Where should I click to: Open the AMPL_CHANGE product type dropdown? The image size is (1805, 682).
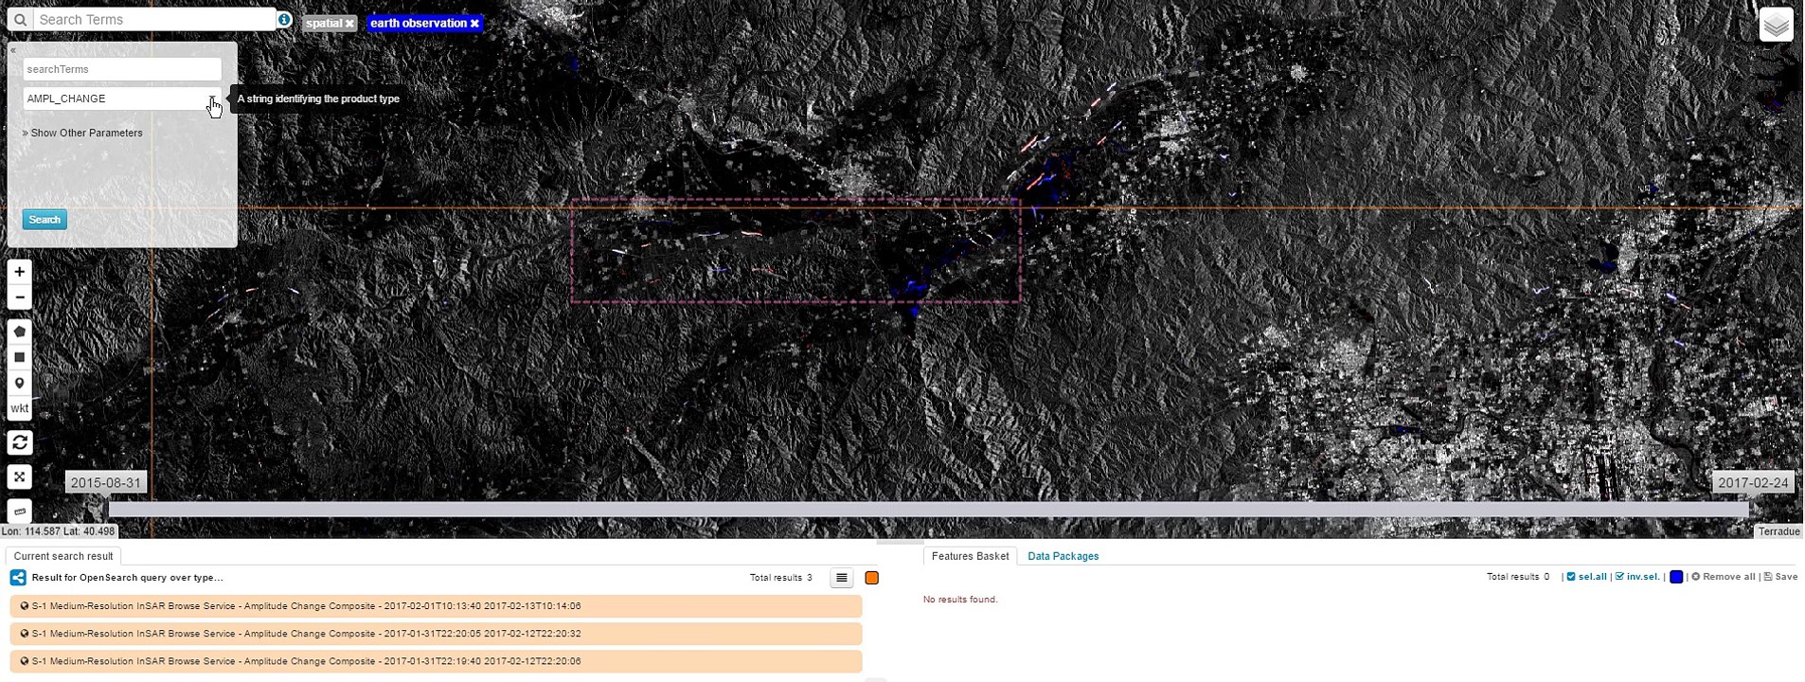click(212, 99)
